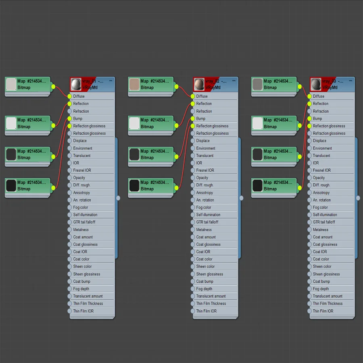Click the vray_01 node output socket
363x363 pixels.
coord(118,198)
